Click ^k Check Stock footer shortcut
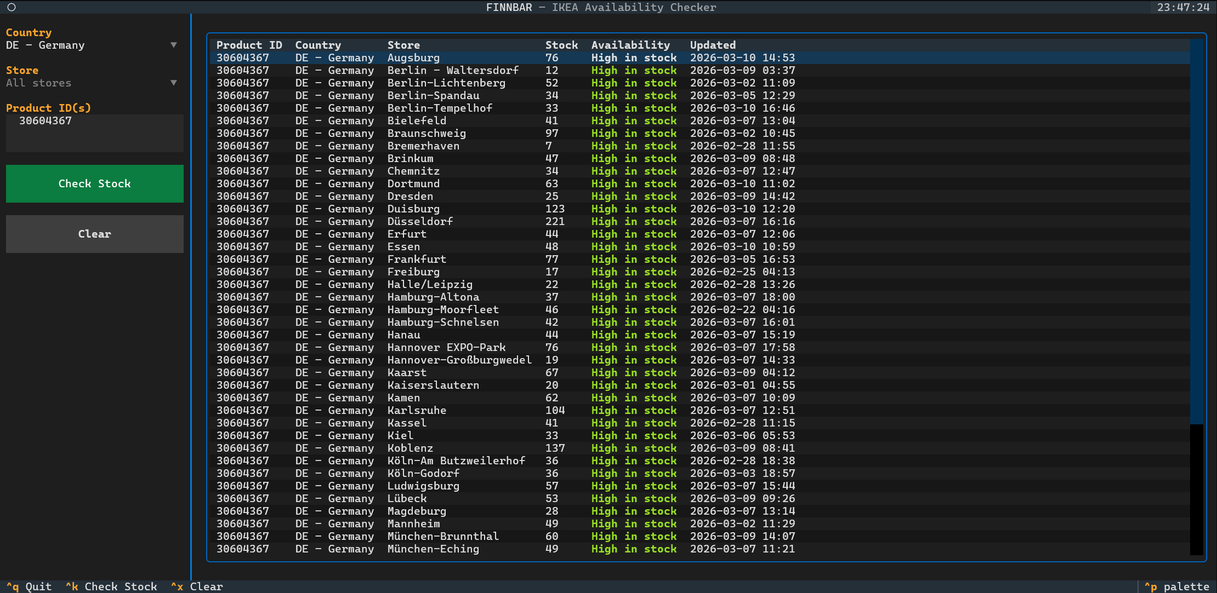 111,586
